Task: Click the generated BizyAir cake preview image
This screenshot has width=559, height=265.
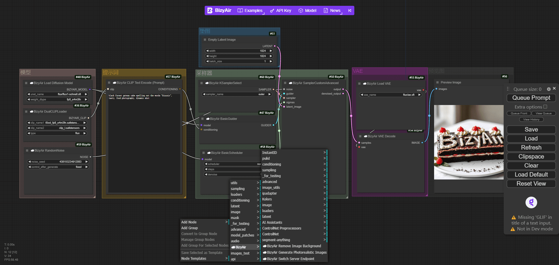Action: coord(469,142)
